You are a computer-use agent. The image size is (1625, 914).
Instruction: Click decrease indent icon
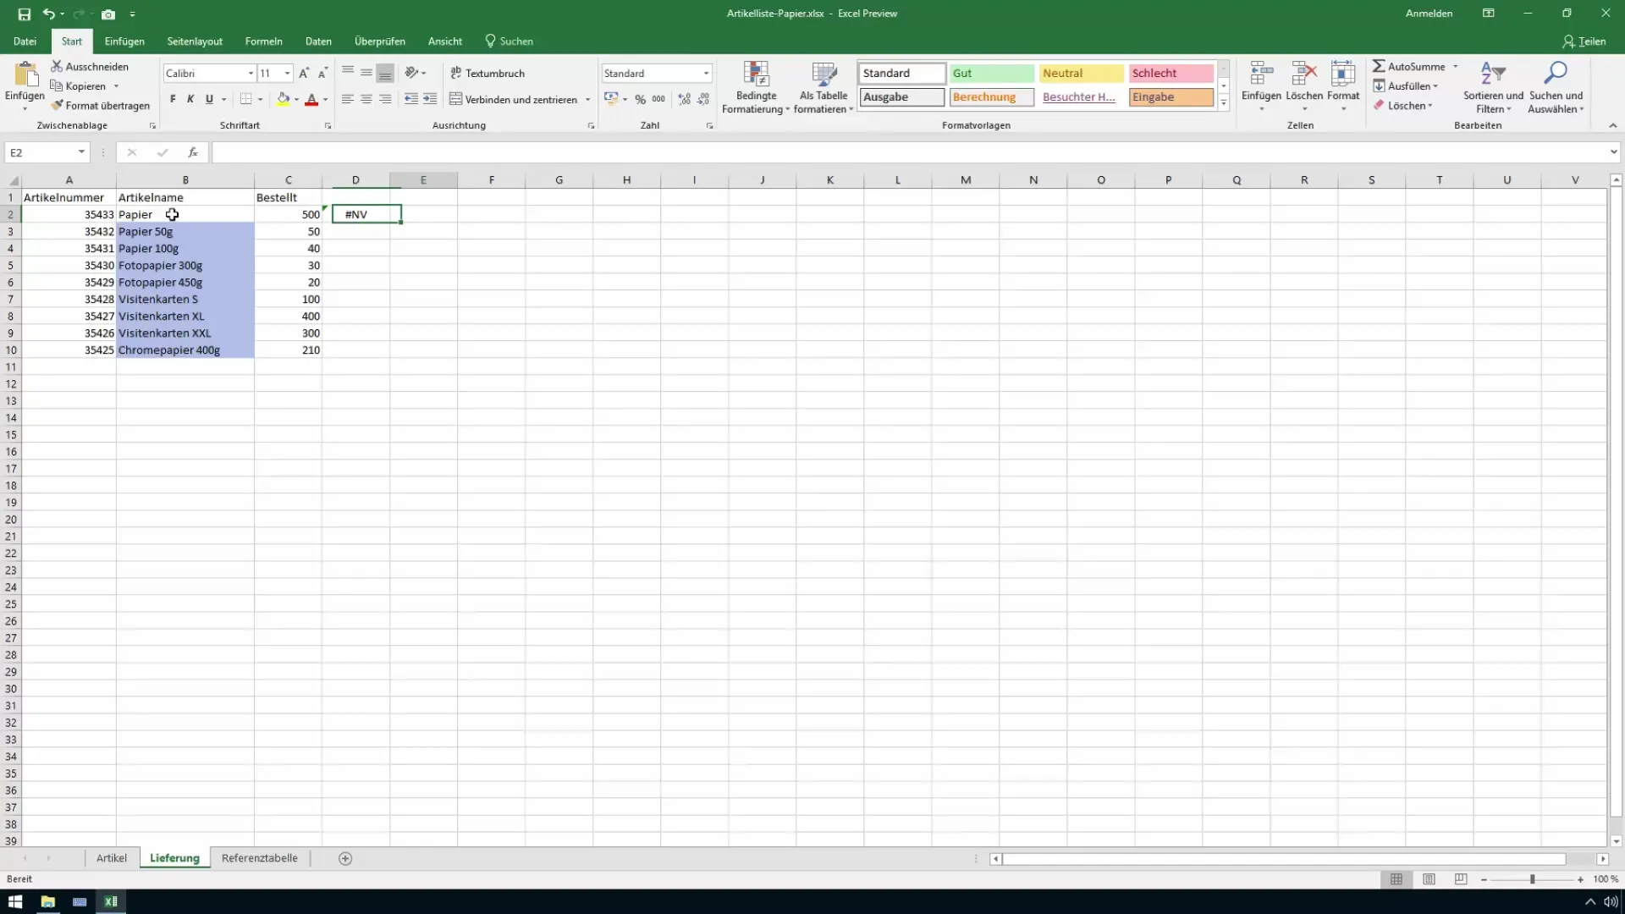[411, 99]
